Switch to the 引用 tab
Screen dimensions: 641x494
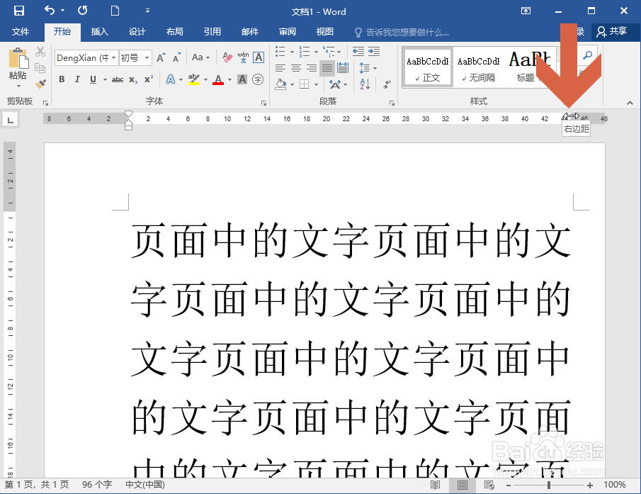(212, 31)
